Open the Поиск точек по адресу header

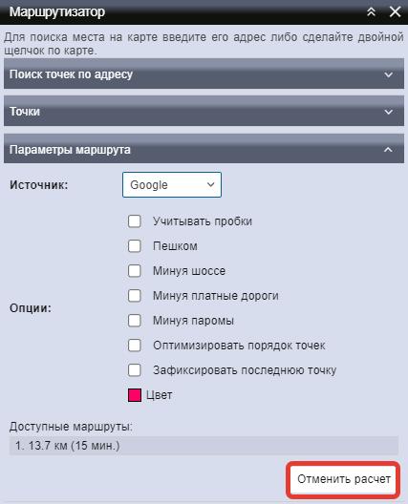(x=204, y=73)
